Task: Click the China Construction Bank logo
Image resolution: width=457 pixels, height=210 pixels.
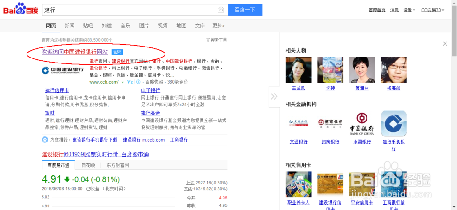Action: pos(62,70)
